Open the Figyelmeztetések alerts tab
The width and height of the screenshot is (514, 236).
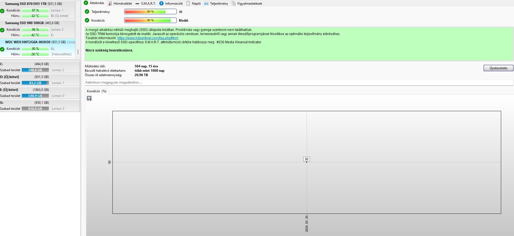point(247,3)
